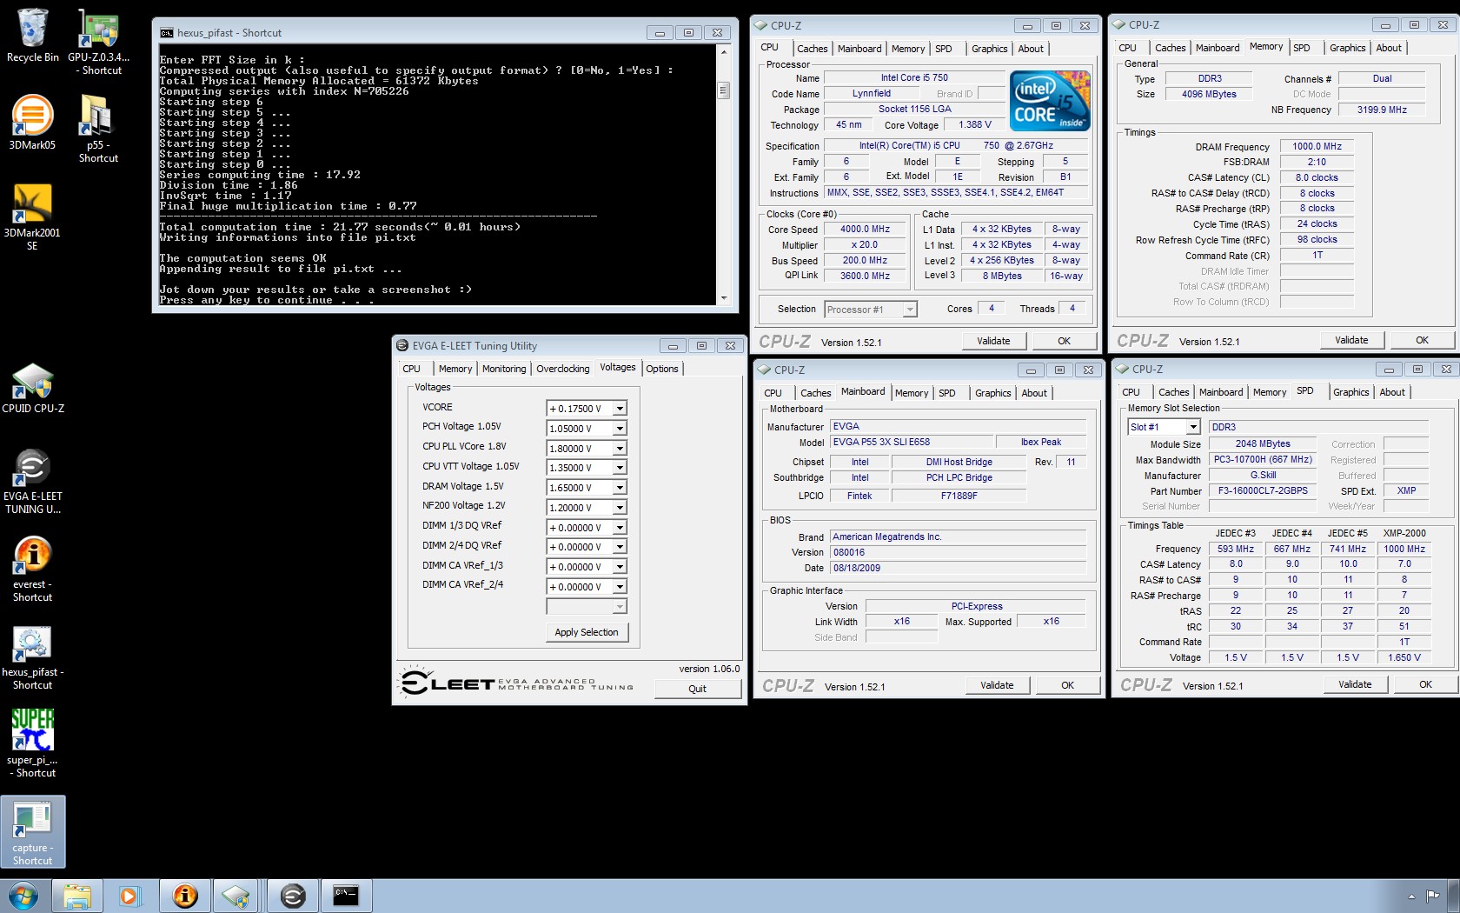Open the VCORE voltage dropdown

coord(620,409)
